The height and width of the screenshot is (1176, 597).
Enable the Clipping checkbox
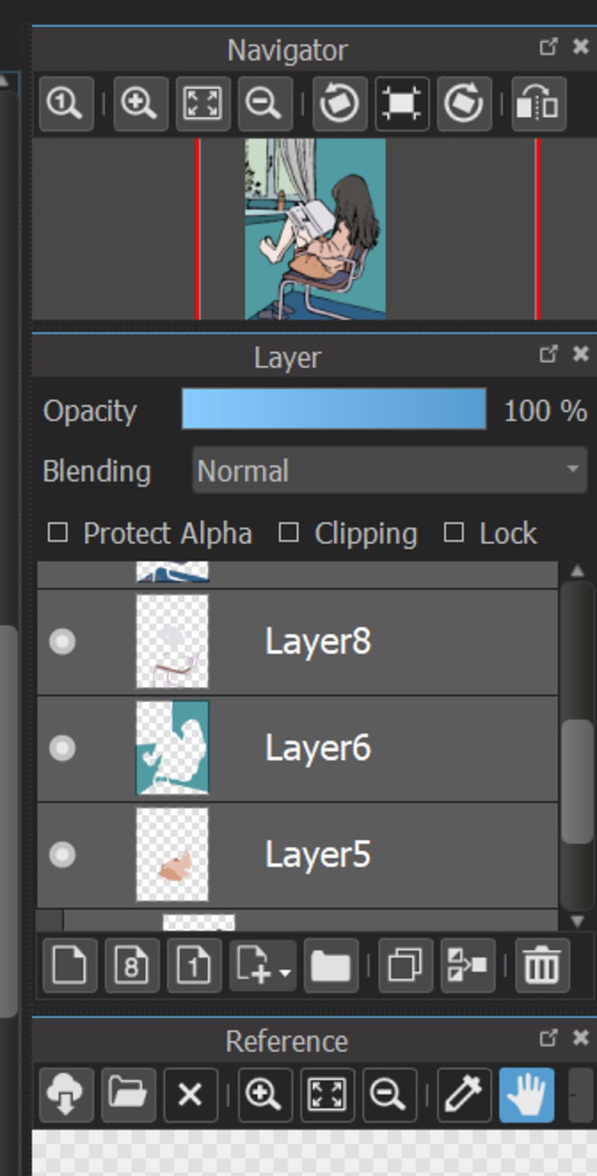click(289, 533)
